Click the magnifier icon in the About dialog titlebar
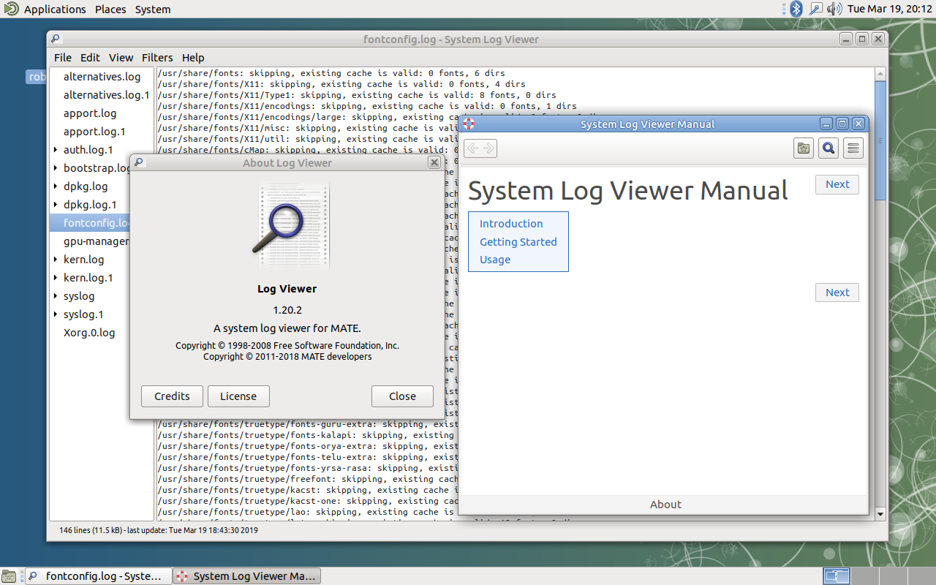This screenshot has height=585, width=936. click(x=139, y=162)
